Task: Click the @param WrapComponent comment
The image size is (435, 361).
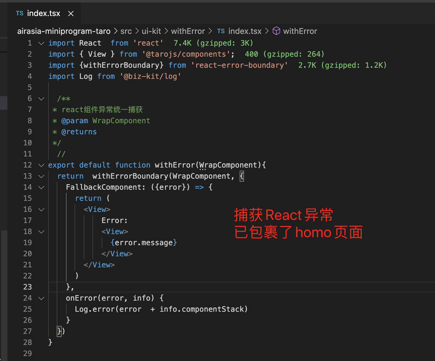Action: [x=106, y=121]
